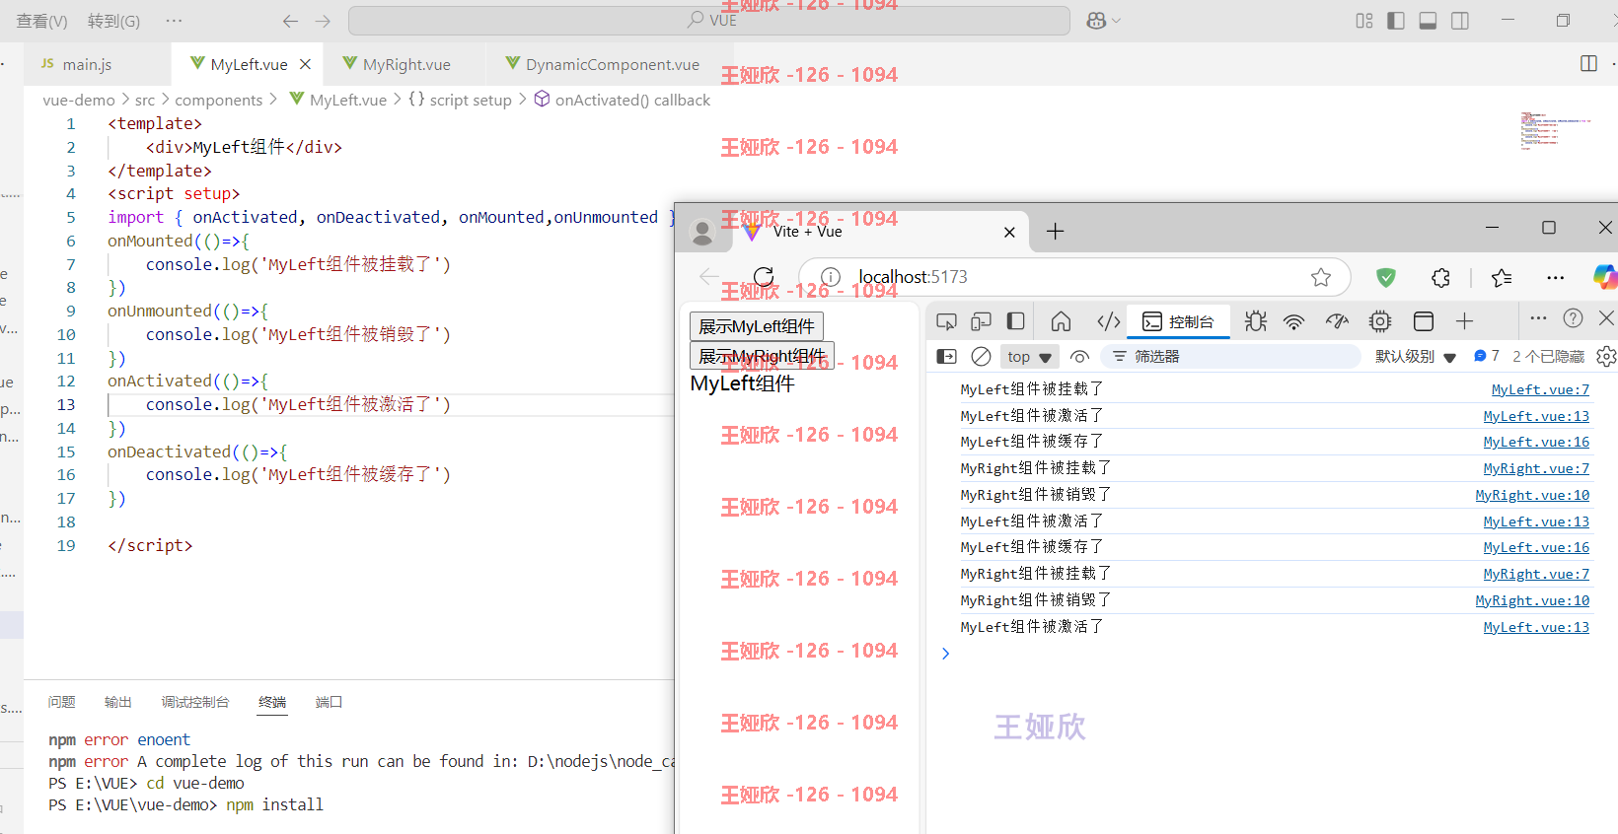
Task: Split the editor to the right
Action: point(1588,63)
